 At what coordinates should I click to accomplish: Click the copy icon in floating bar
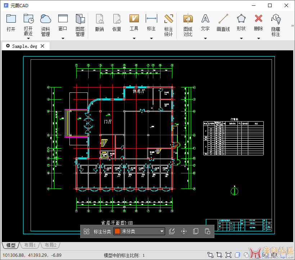point(196,231)
